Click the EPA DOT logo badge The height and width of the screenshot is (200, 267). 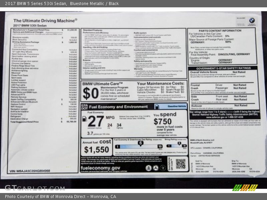(x=84, y=106)
